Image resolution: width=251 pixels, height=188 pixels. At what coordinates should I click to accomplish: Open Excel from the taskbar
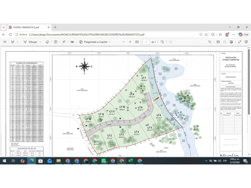click(x=130, y=161)
